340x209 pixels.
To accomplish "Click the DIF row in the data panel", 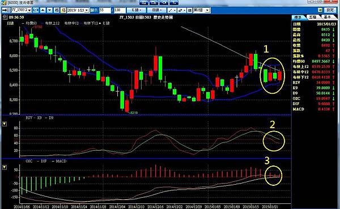I will pyautogui.click(x=314, y=104).
